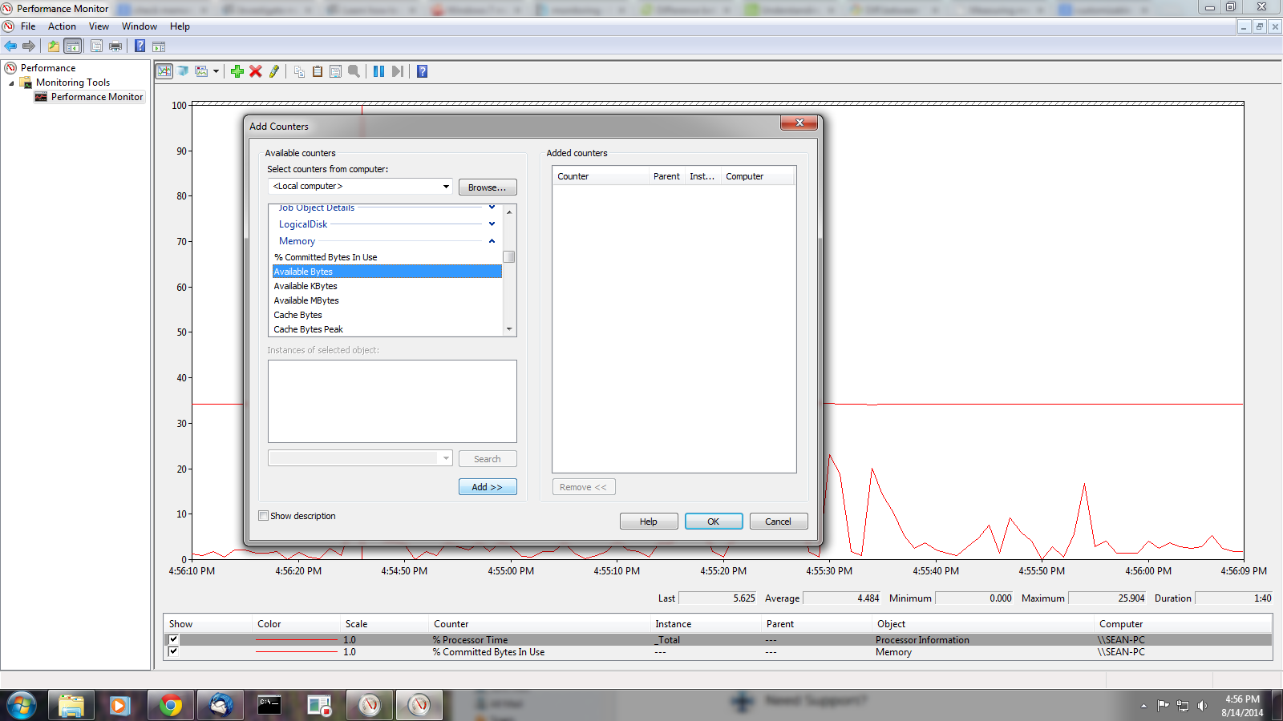Click the counter list scroll-up arrow
1283x721 pixels.
point(509,211)
